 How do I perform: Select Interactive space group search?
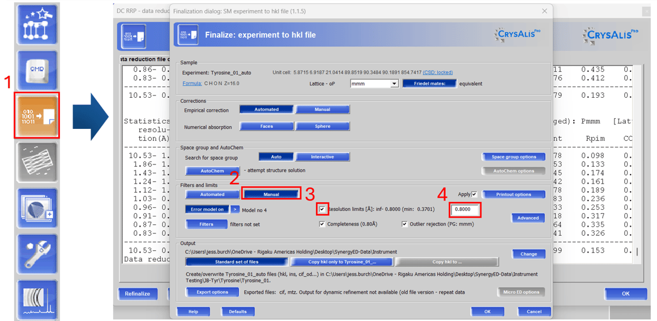322,157
